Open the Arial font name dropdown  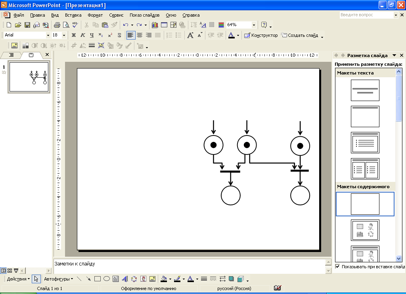click(x=48, y=35)
